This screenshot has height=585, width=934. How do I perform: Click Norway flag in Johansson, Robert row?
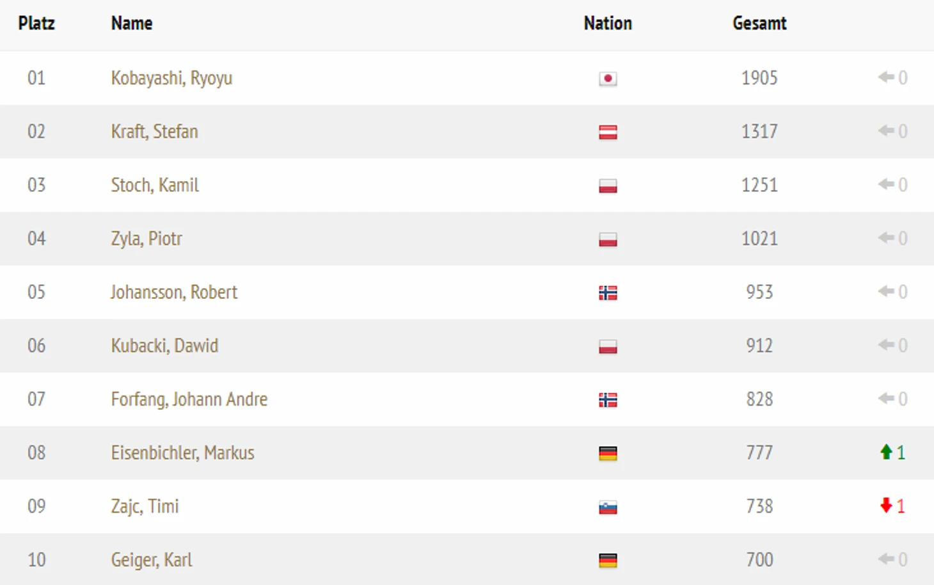[x=608, y=293]
